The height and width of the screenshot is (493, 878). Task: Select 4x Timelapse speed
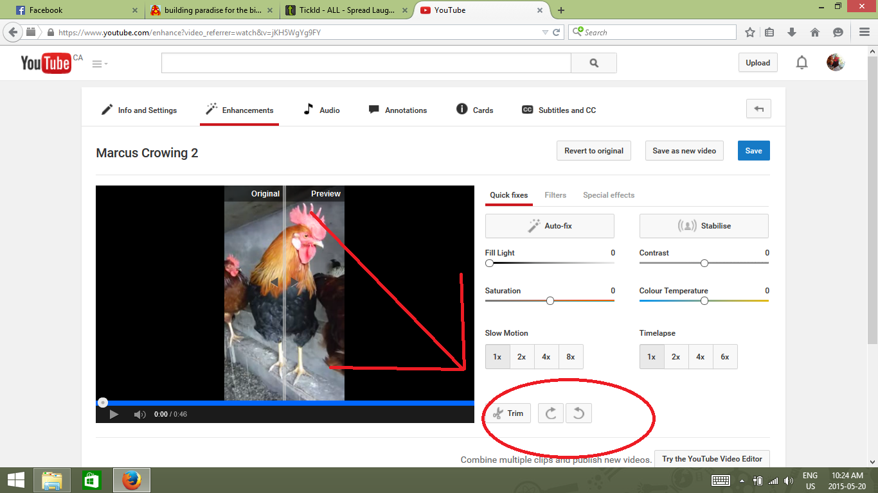click(701, 357)
